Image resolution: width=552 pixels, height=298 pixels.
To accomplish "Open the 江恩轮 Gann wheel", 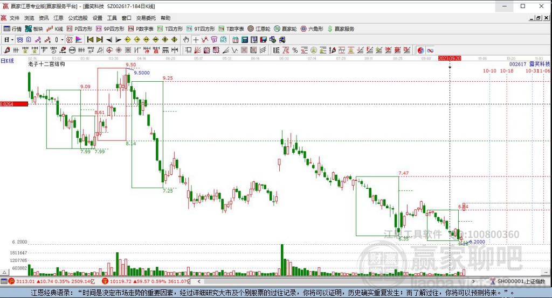I will (259, 29).
